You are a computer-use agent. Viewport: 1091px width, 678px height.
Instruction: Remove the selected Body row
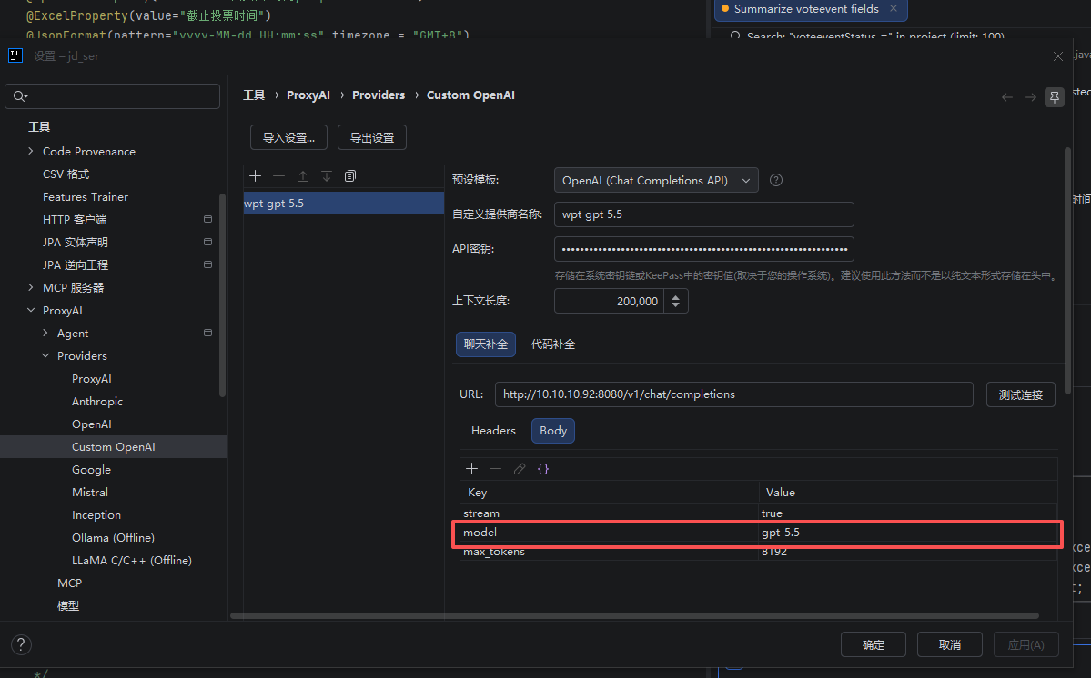tap(495, 469)
